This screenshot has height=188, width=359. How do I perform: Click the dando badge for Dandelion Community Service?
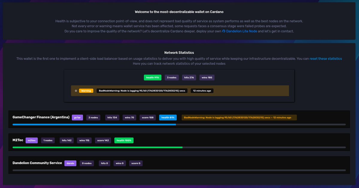pyautogui.click(x=70, y=163)
